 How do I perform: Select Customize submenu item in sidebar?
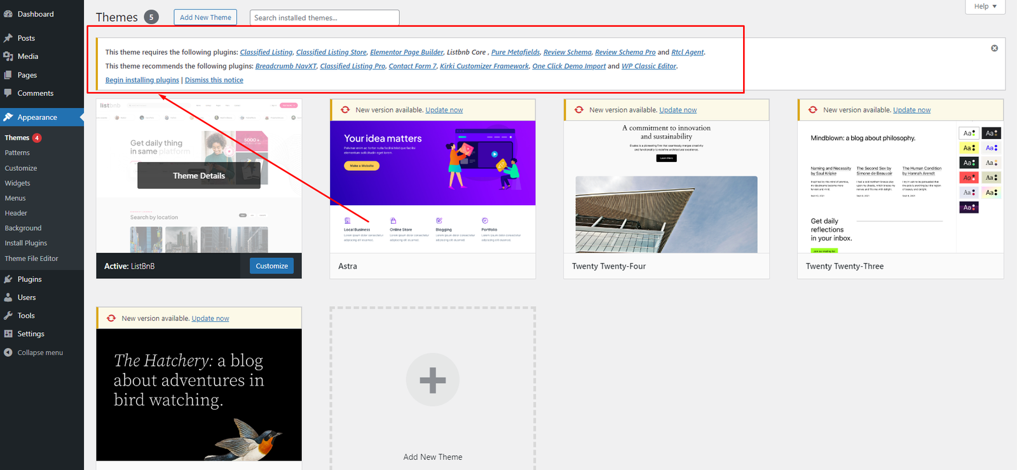(21, 168)
